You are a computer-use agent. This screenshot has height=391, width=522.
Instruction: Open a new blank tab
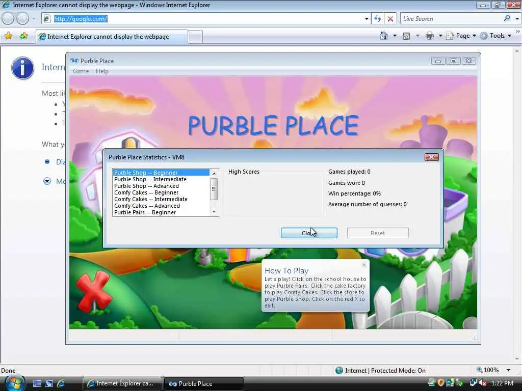click(x=195, y=37)
